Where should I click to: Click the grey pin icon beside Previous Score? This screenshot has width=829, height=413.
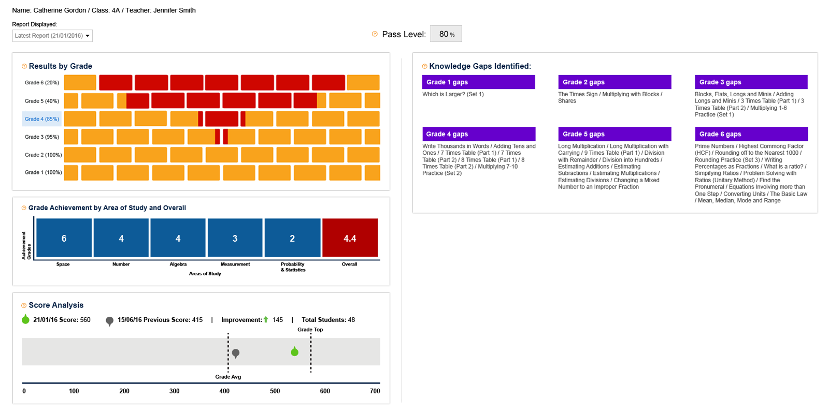pyautogui.click(x=110, y=321)
